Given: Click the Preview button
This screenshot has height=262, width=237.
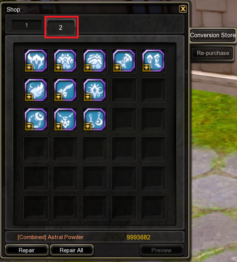Looking at the screenshot, I should 161,250.
